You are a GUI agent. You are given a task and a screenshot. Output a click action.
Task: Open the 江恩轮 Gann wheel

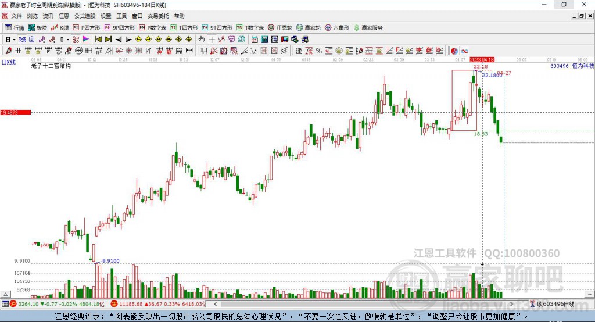click(x=280, y=28)
